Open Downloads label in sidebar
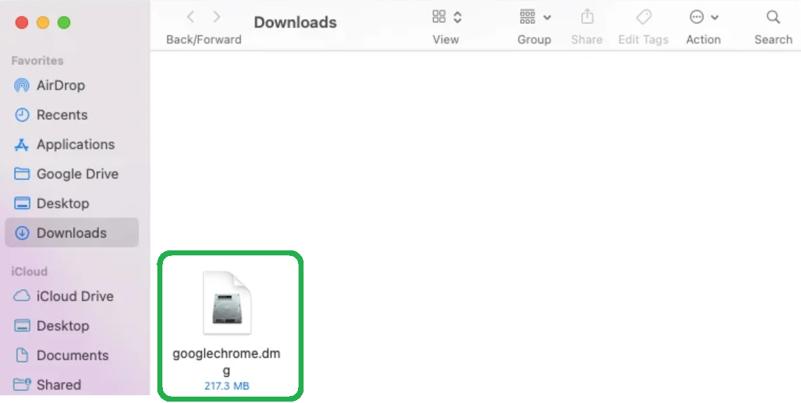Screen dimensions: 801x403 72,234
